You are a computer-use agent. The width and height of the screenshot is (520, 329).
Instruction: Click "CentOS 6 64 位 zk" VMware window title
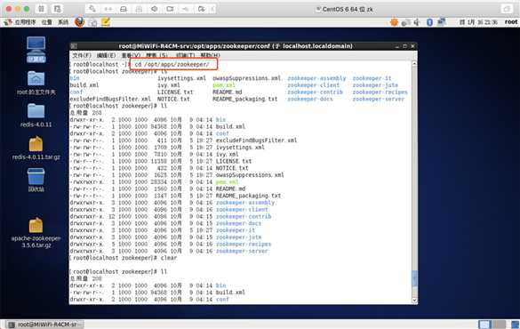(348, 9)
